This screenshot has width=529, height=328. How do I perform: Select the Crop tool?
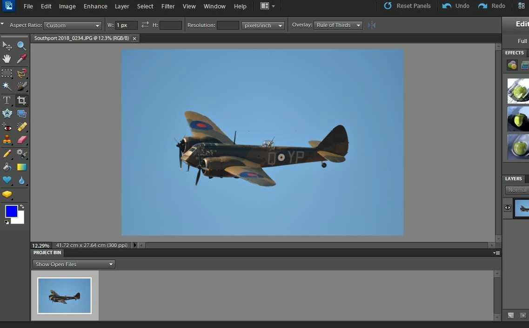click(21, 100)
